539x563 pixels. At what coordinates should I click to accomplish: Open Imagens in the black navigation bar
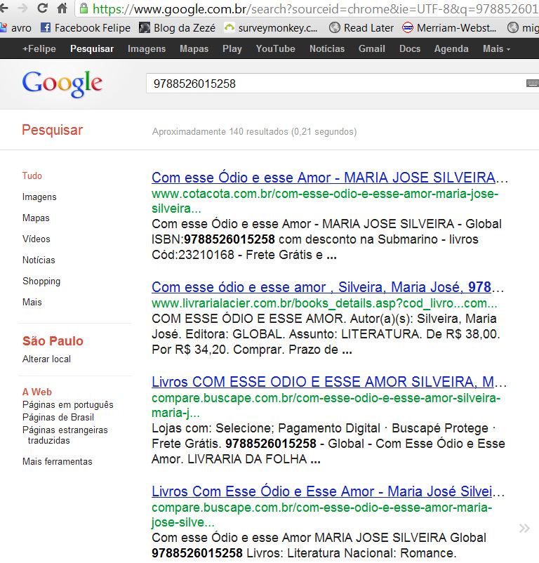[147, 48]
